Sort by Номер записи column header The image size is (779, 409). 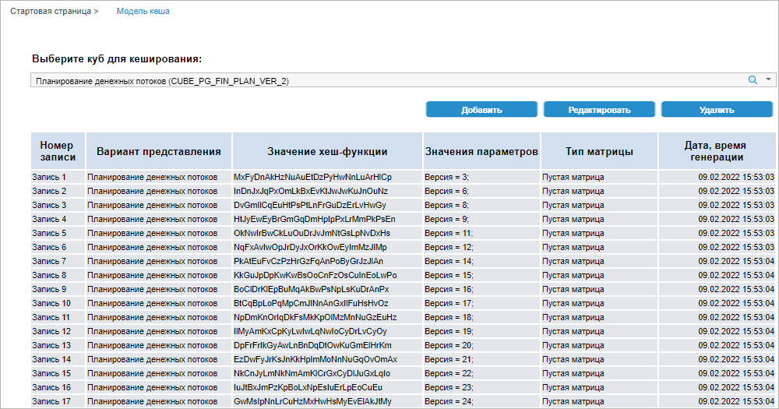57,151
